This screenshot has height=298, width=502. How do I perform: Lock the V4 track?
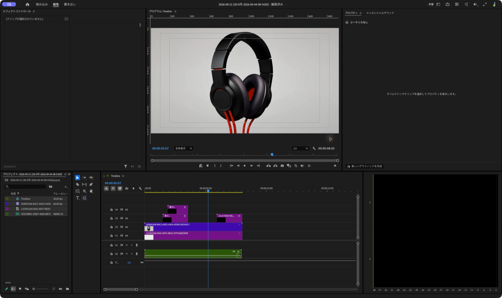coord(112,210)
